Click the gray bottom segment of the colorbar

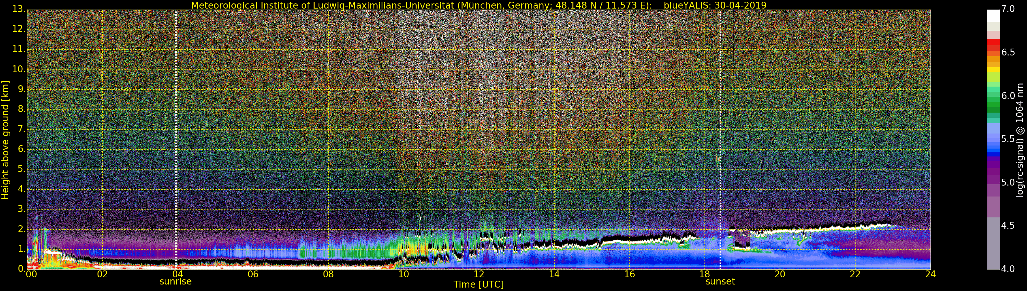point(993,243)
